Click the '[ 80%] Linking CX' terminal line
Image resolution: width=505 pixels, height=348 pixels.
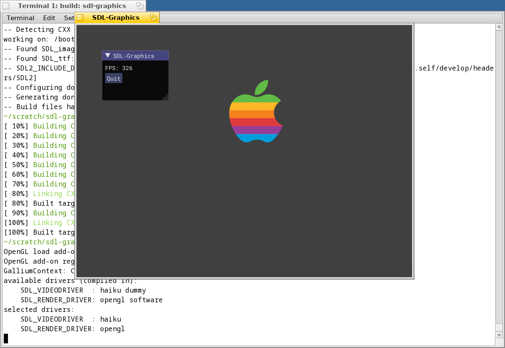(39, 194)
